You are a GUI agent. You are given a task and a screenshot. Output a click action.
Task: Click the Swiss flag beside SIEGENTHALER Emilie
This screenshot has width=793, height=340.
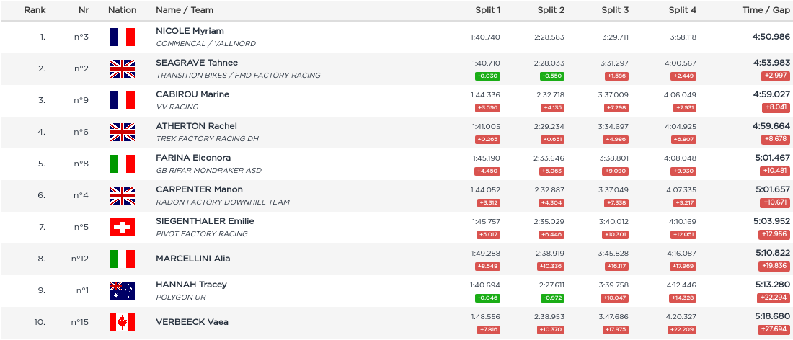click(x=122, y=228)
